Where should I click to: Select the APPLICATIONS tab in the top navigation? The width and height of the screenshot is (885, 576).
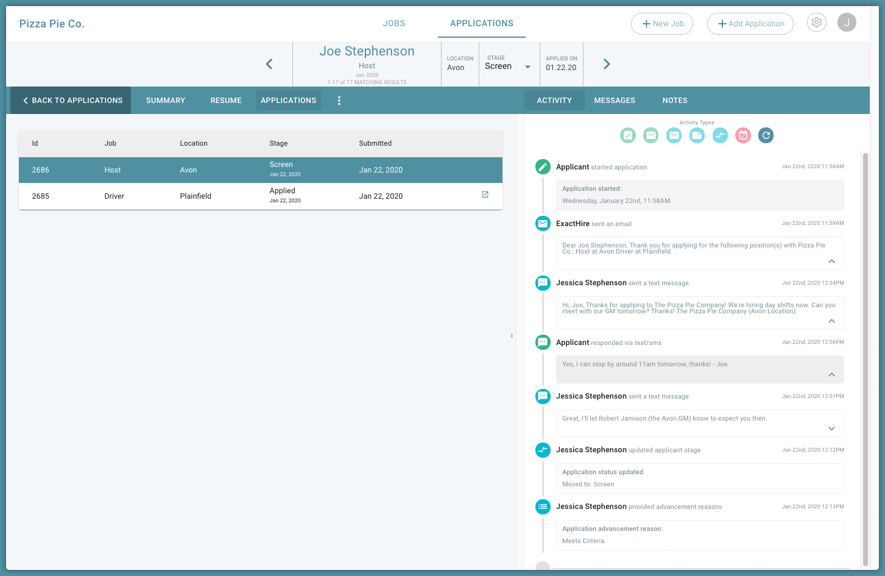482,23
